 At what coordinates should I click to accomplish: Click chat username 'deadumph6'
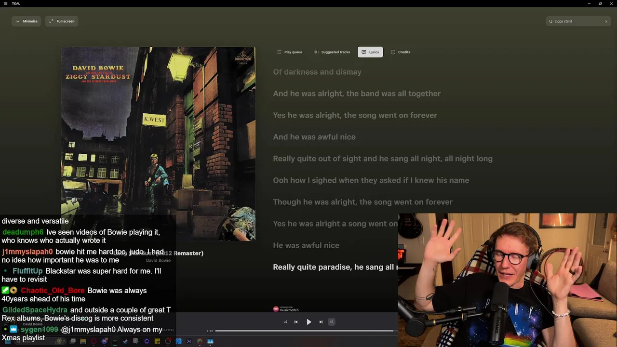22,232
